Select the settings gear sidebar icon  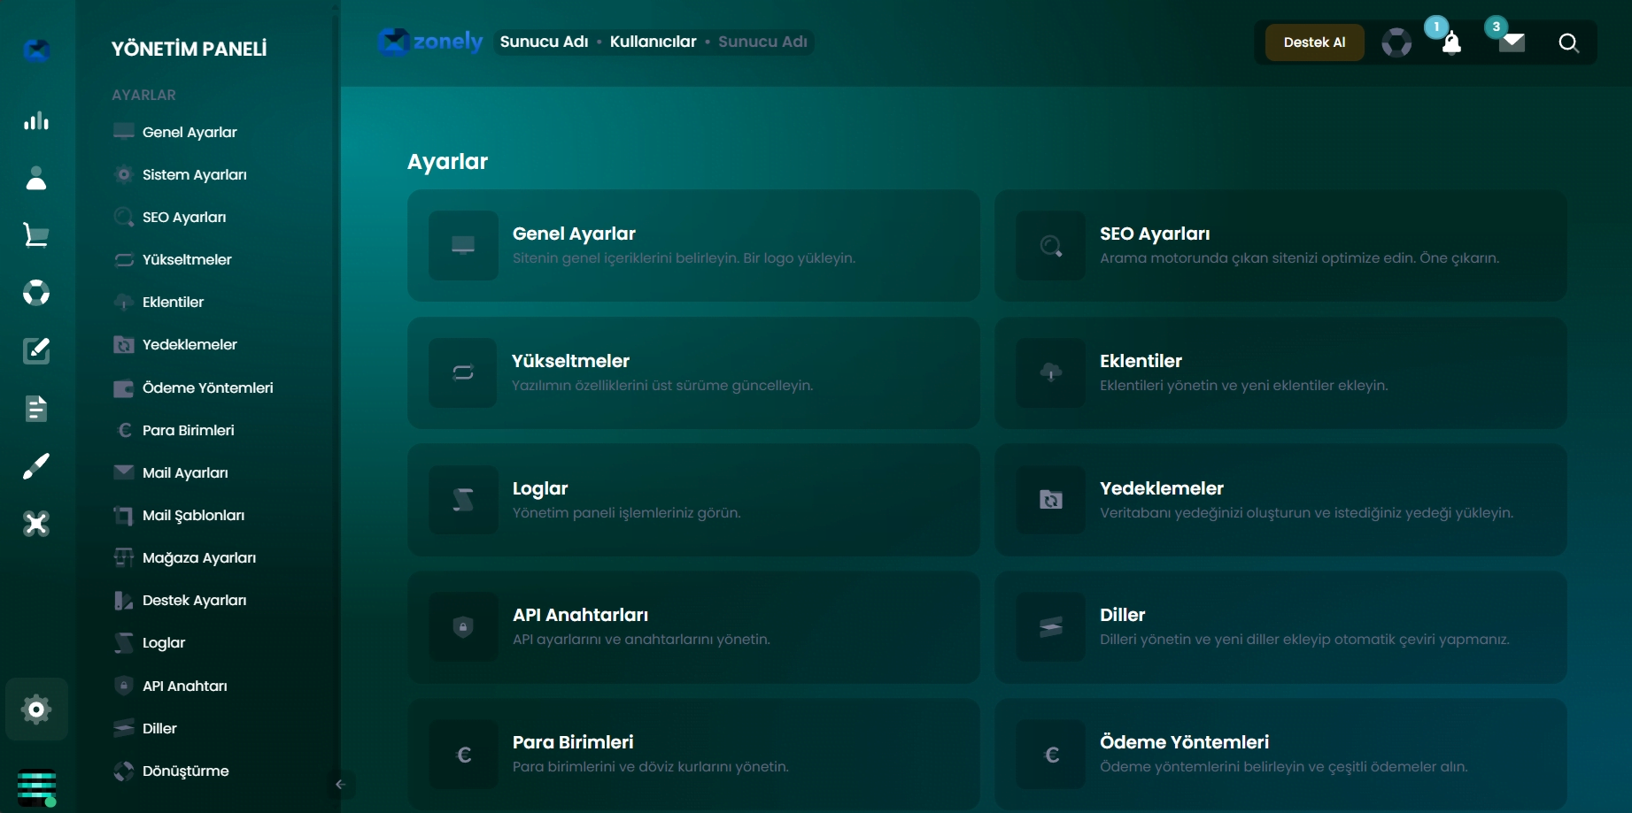tap(36, 709)
